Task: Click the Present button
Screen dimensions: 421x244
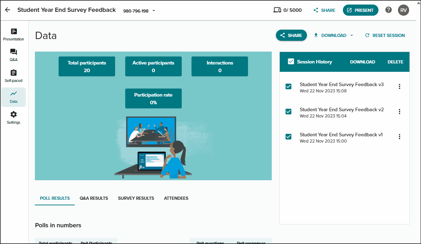Action: click(x=361, y=10)
